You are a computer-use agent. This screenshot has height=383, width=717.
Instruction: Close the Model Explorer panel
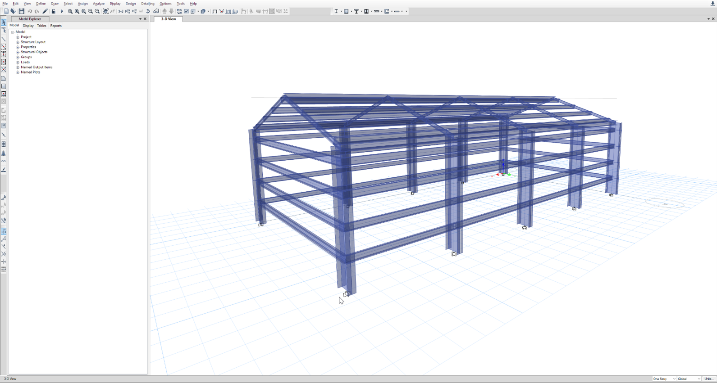[x=145, y=19]
